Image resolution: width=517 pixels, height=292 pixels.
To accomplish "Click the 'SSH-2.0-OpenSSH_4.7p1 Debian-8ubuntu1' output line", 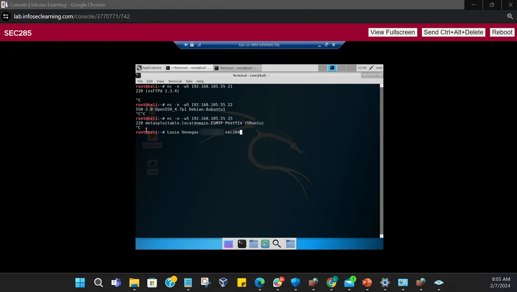I will coord(180,109).
